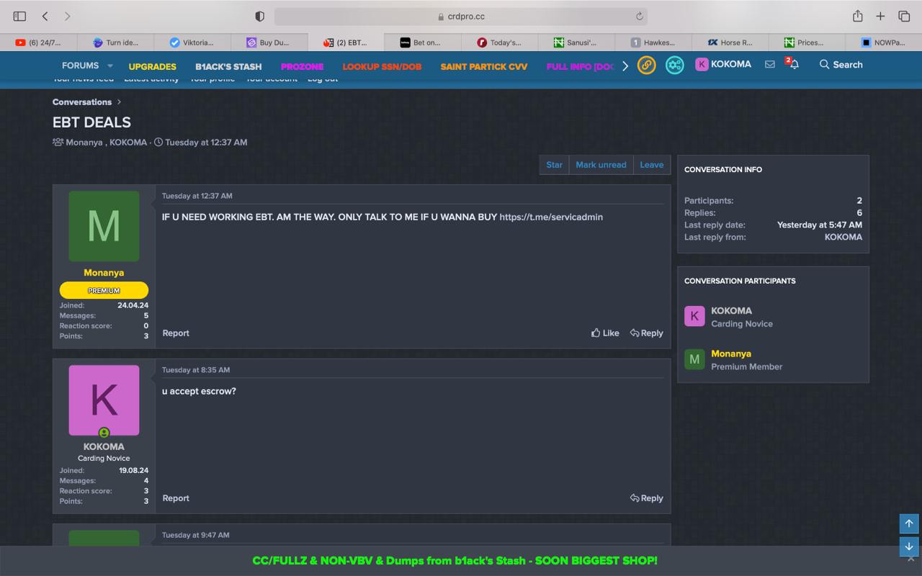Star this conversation
The height and width of the screenshot is (576, 922).
pyautogui.click(x=554, y=165)
